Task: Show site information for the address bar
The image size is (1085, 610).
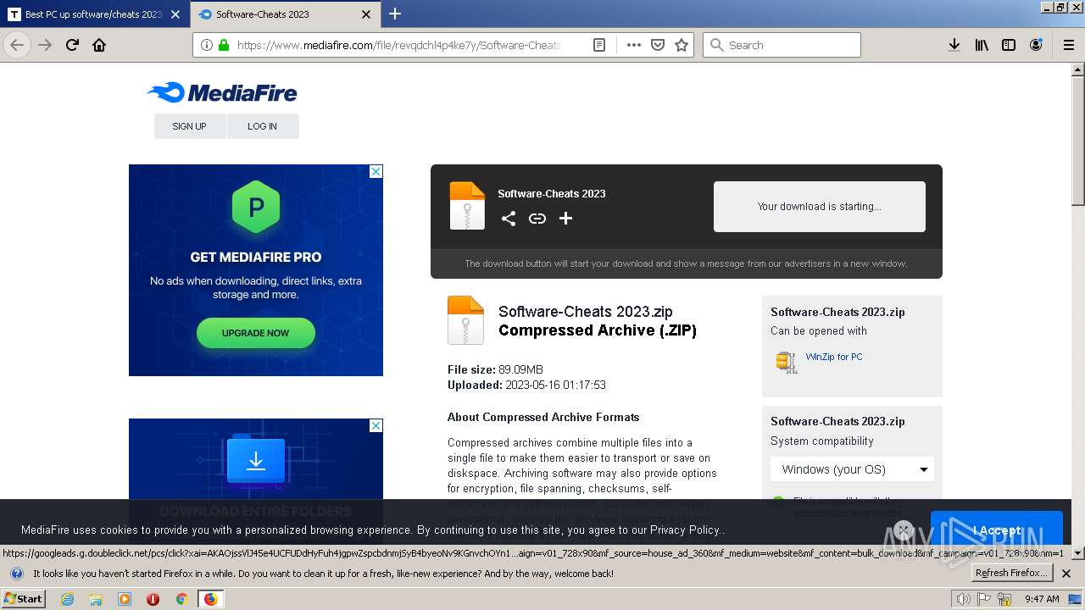Action: [x=207, y=45]
